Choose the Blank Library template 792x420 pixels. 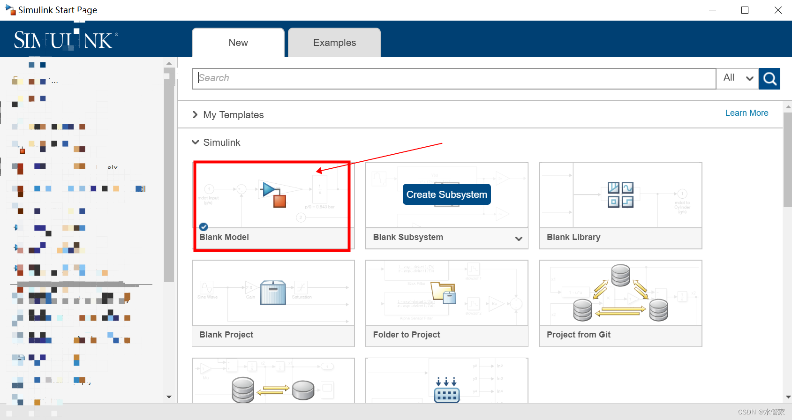[x=620, y=206]
